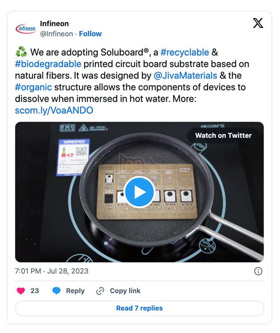The image size is (280, 333).
Task: Open the #organic hashtag
Action: pyautogui.click(x=34, y=87)
